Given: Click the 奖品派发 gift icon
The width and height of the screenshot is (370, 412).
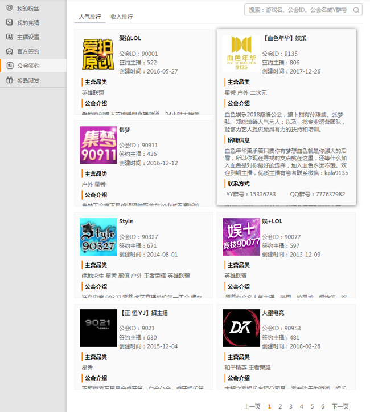Looking at the screenshot, I should click(x=9, y=80).
